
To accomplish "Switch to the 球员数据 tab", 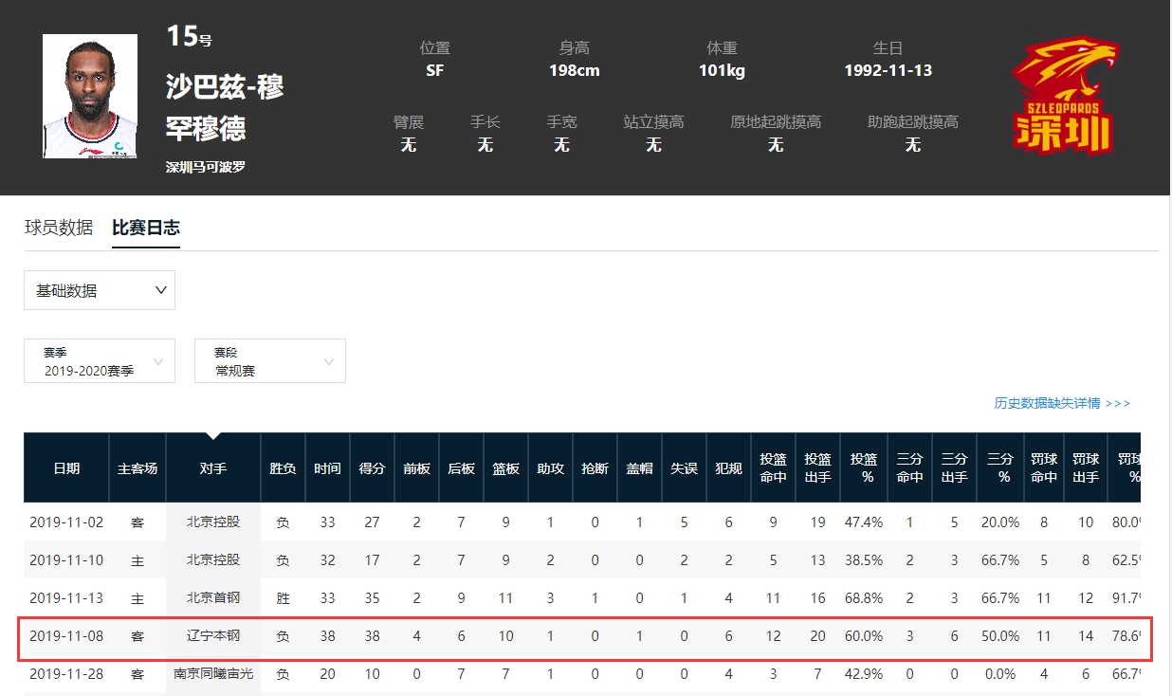I will pos(59,228).
